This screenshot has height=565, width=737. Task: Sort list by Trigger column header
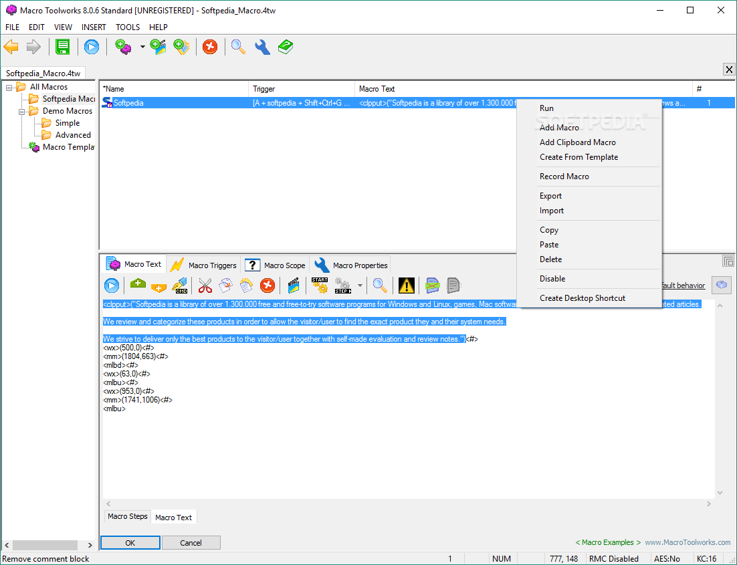coord(301,89)
